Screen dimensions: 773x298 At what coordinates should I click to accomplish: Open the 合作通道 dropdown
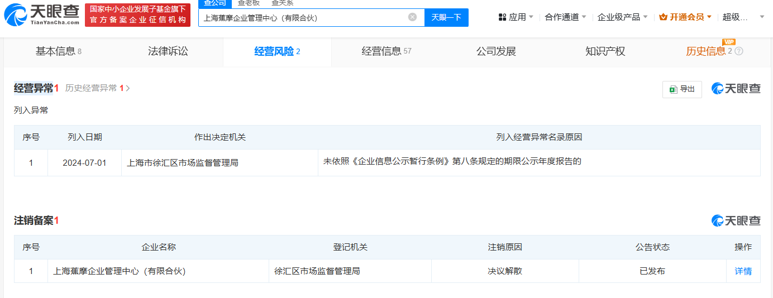coord(565,17)
